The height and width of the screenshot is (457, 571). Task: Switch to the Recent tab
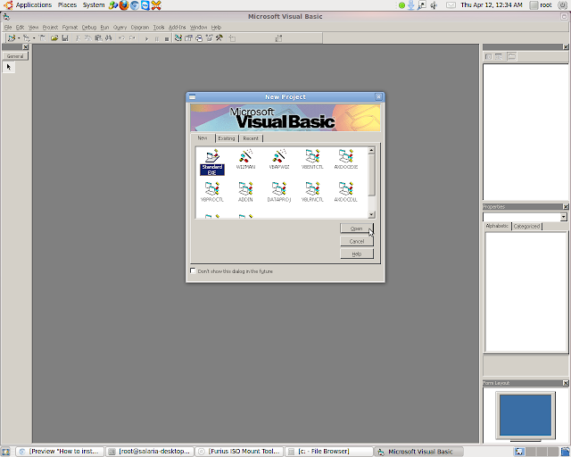251,138
